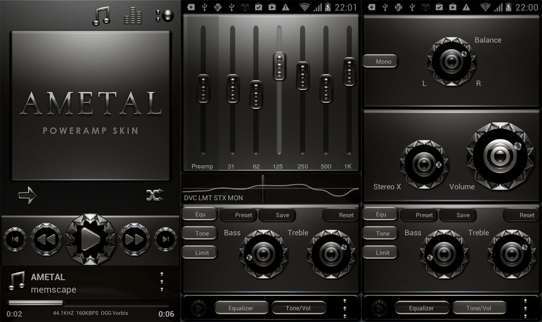Click the 500 Hz band slider handle
The width and height of the screenshot is (542, 322).
tap(326, 88)
